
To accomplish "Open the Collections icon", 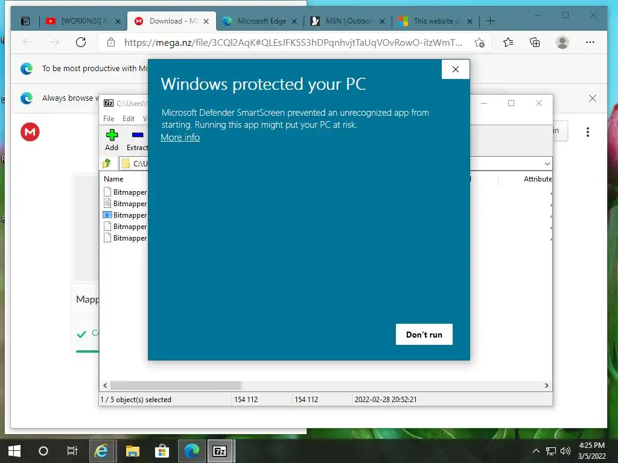I will coord(535,42).
